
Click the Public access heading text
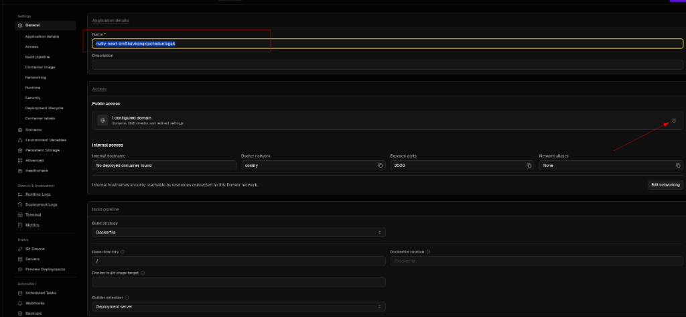click(106, 104)
